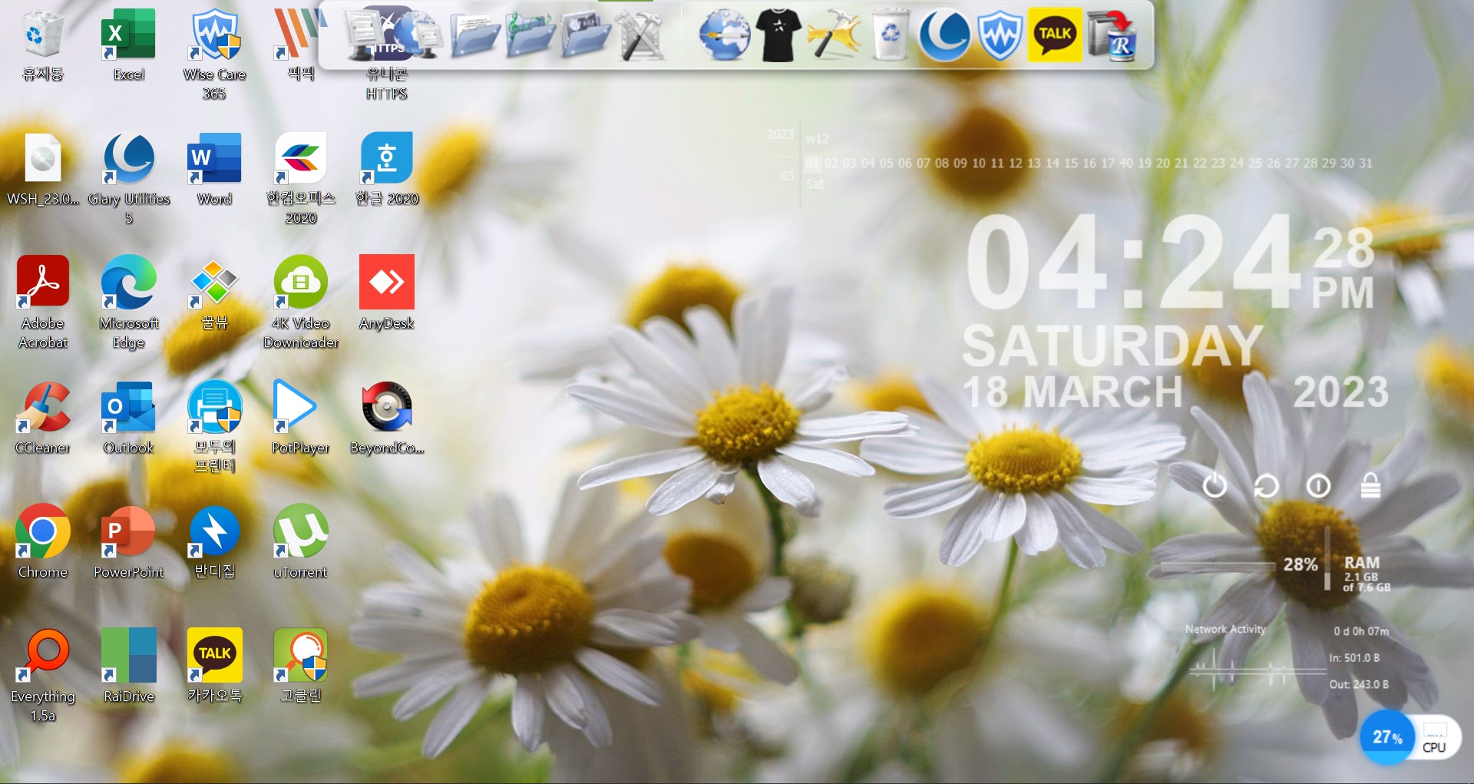The width and height of the screenshot is (1474, 784).
Task: Launch Chrome from the desktop
Action: pyautogui.click(x=43, y=542)
